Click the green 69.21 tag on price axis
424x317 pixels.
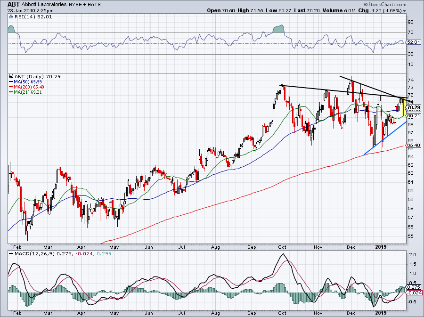[414, 116]
